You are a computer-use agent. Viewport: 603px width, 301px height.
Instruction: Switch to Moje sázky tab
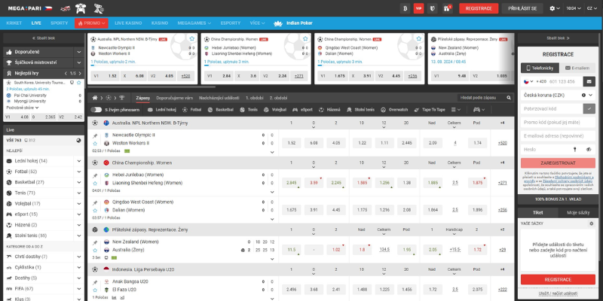coord(578,213)
